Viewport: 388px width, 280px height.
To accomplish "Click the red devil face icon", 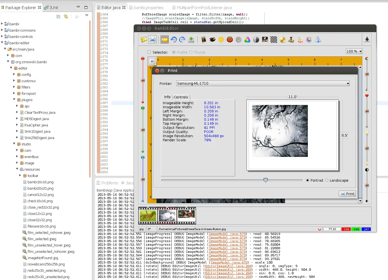I will pos(230,40).
